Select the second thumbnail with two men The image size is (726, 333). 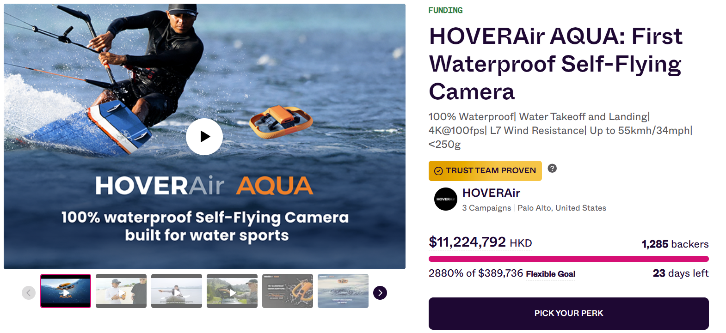click(x=121, y=291)
